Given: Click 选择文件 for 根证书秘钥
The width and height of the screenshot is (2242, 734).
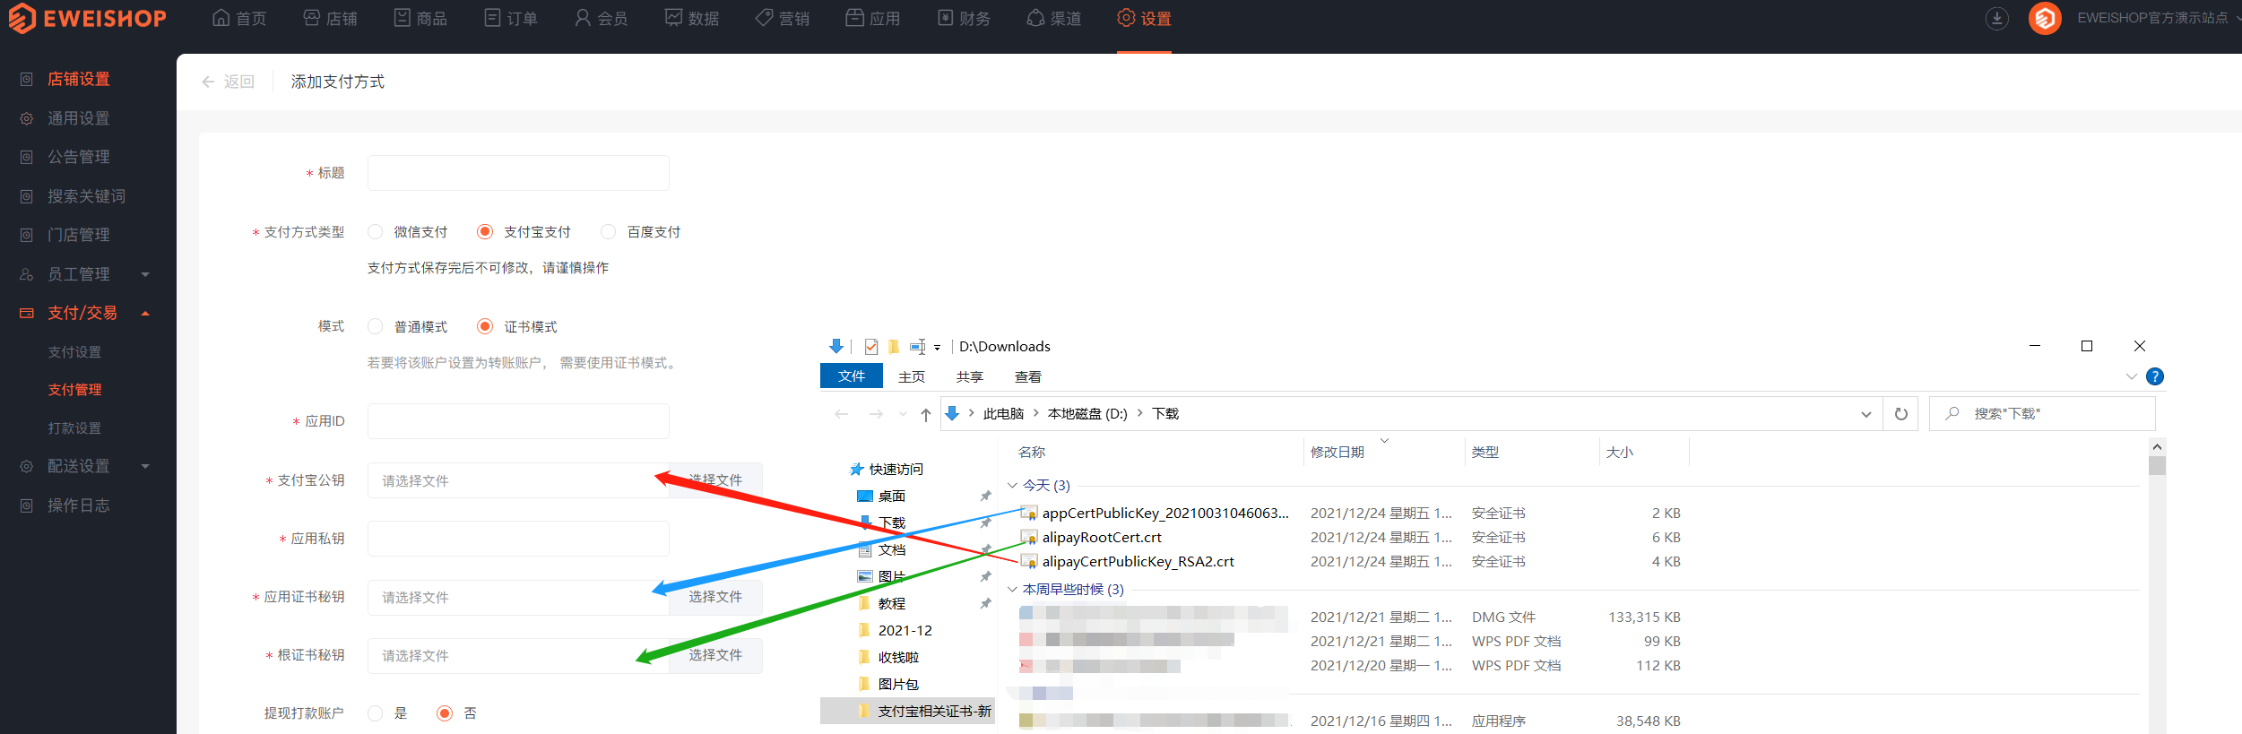Looking at the screenshot, I should (x=715, y=655).
